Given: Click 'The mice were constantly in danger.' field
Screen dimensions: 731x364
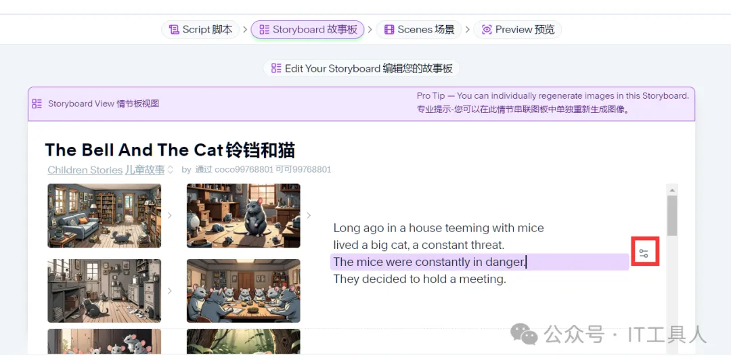Looking at the screenshot, I should (480, 262).
